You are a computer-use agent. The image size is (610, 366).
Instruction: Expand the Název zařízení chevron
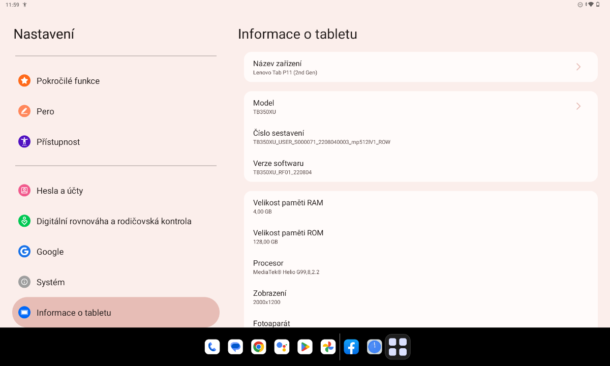click(x=578, y=67)
